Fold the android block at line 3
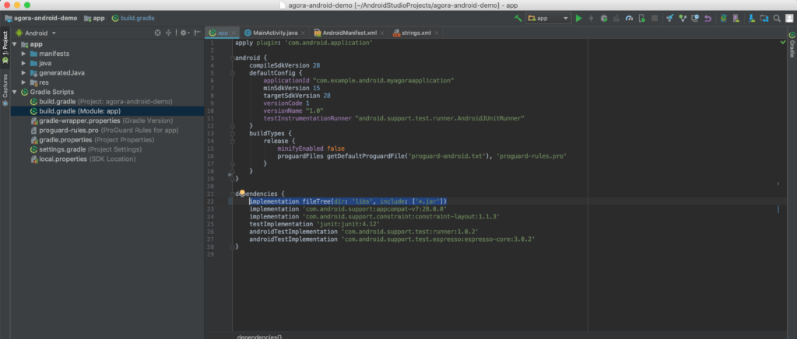 (x=232, y=58)
